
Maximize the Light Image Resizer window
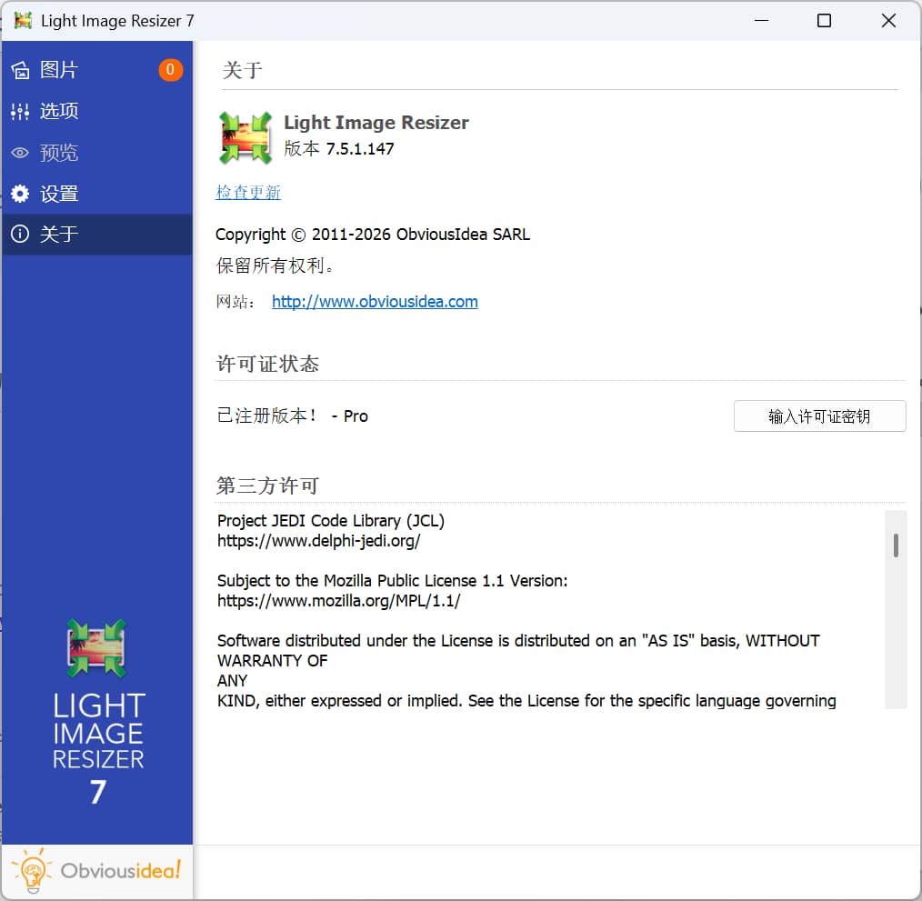824,20
